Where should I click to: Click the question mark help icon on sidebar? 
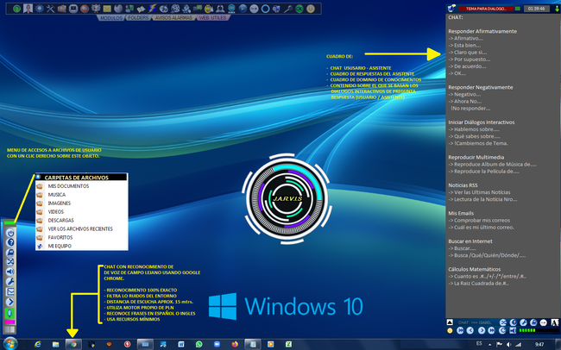click(x=10, y=242)
